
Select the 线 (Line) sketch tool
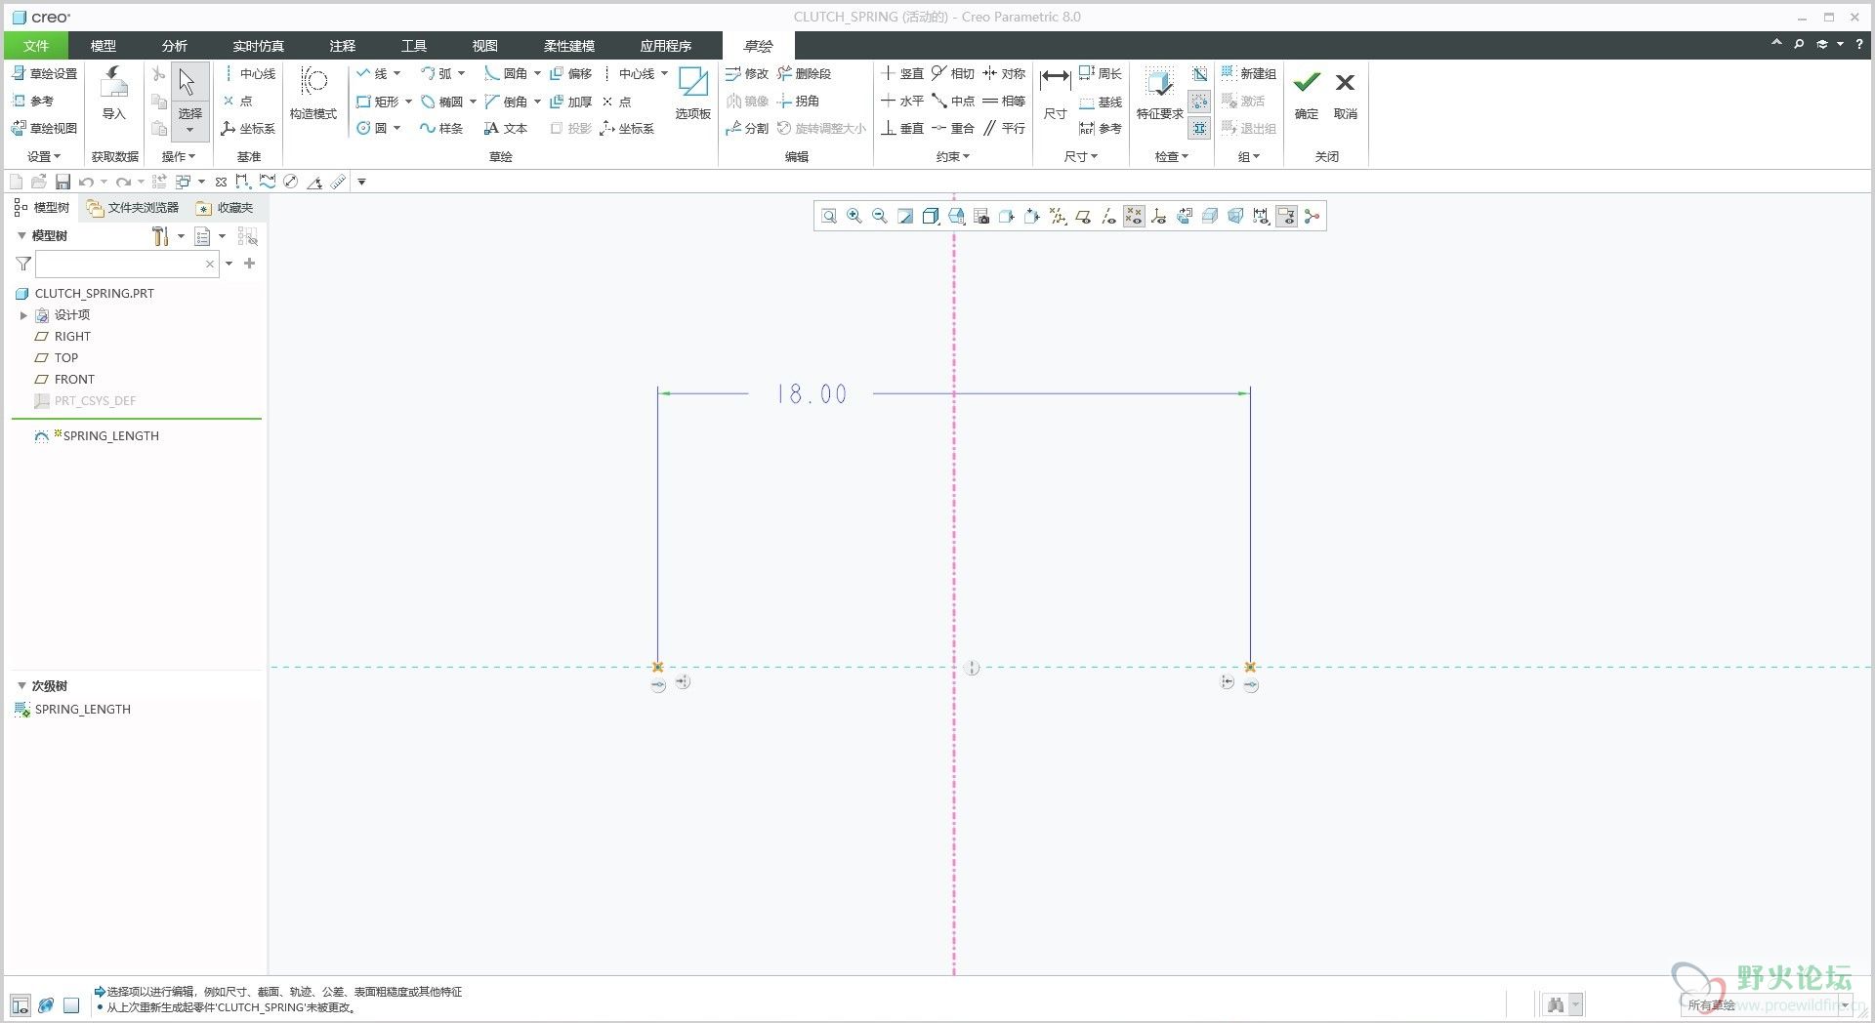pos(372,73)
